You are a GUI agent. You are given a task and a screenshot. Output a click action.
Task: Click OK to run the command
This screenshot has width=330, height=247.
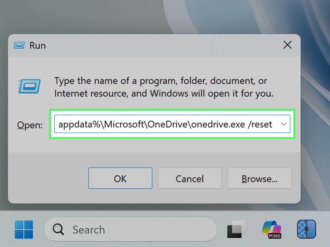click(x=120, y=178)
